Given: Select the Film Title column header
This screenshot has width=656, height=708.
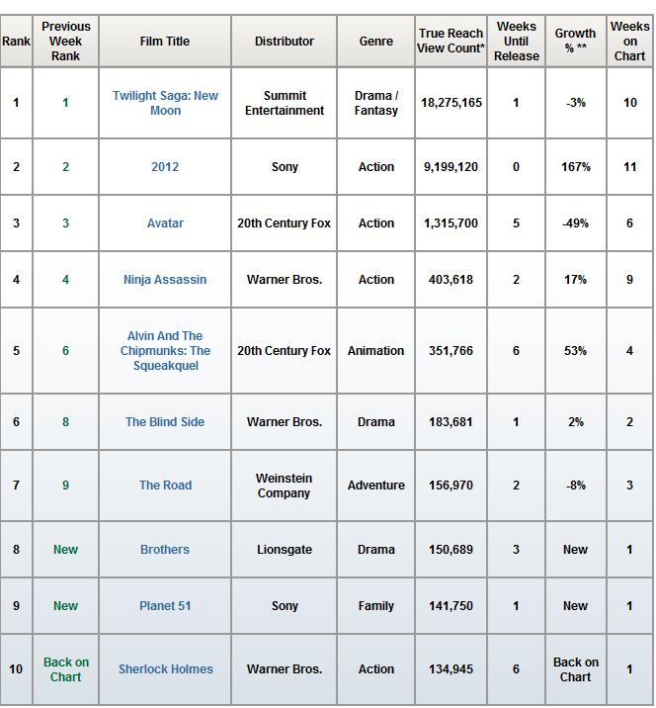Looking at the screenshot, I should (165, 42).
